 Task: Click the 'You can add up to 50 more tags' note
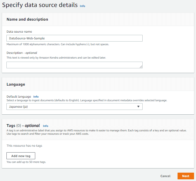(x=26, y=162)
